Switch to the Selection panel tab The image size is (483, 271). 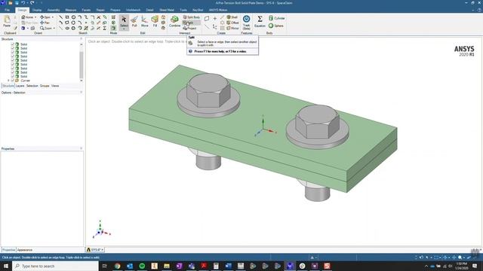coord(32,86)
